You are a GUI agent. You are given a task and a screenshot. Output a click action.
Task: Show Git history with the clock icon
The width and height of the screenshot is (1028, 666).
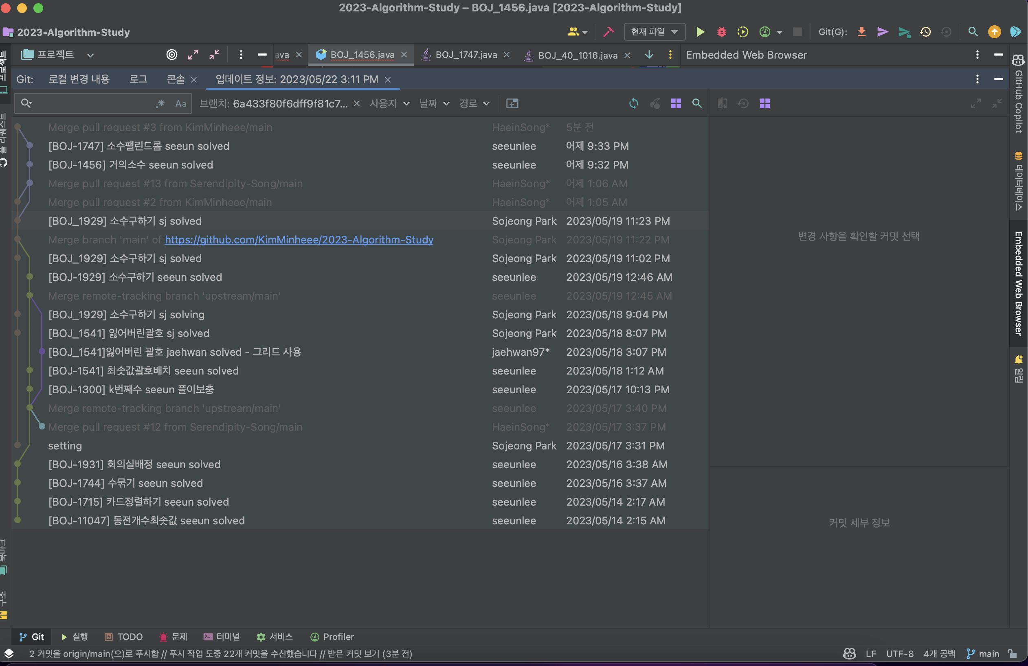tap(925, 32)
